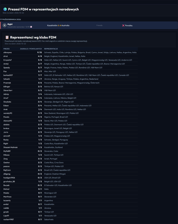Click the aircraft row name
178x224 pixels.
(7, 136)
